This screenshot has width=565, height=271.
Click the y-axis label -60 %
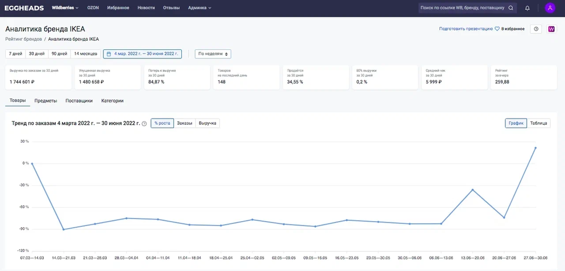pyautogui.click(x=23, y=207)
